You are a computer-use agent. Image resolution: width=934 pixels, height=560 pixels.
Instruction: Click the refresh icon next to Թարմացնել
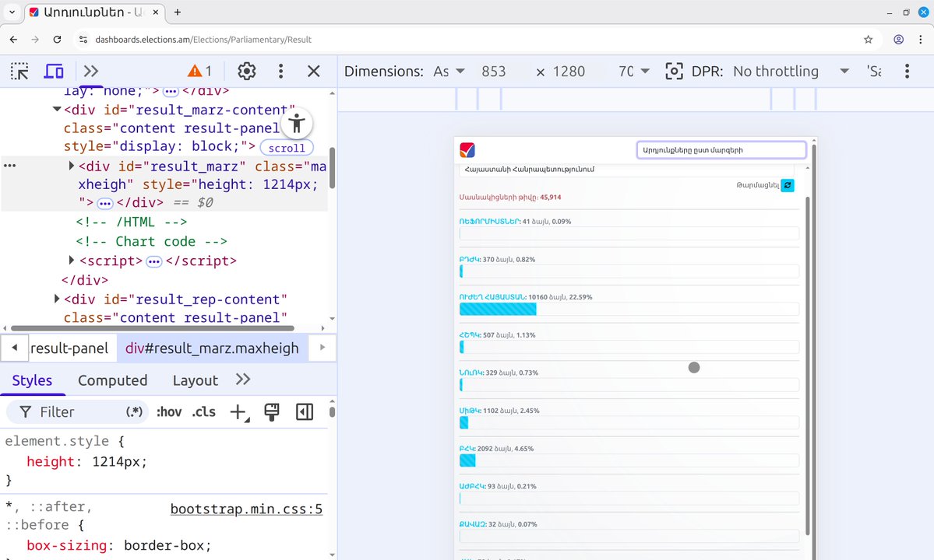[788, 185]
